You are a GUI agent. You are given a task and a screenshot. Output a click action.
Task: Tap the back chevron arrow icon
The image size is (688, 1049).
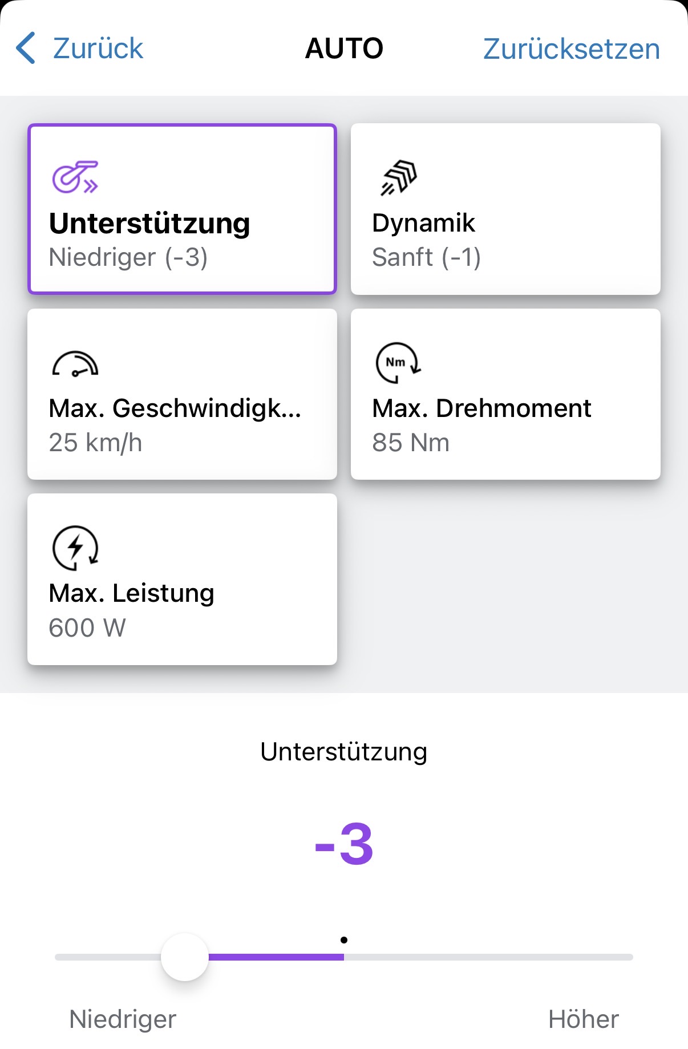[x=26, y=48]
